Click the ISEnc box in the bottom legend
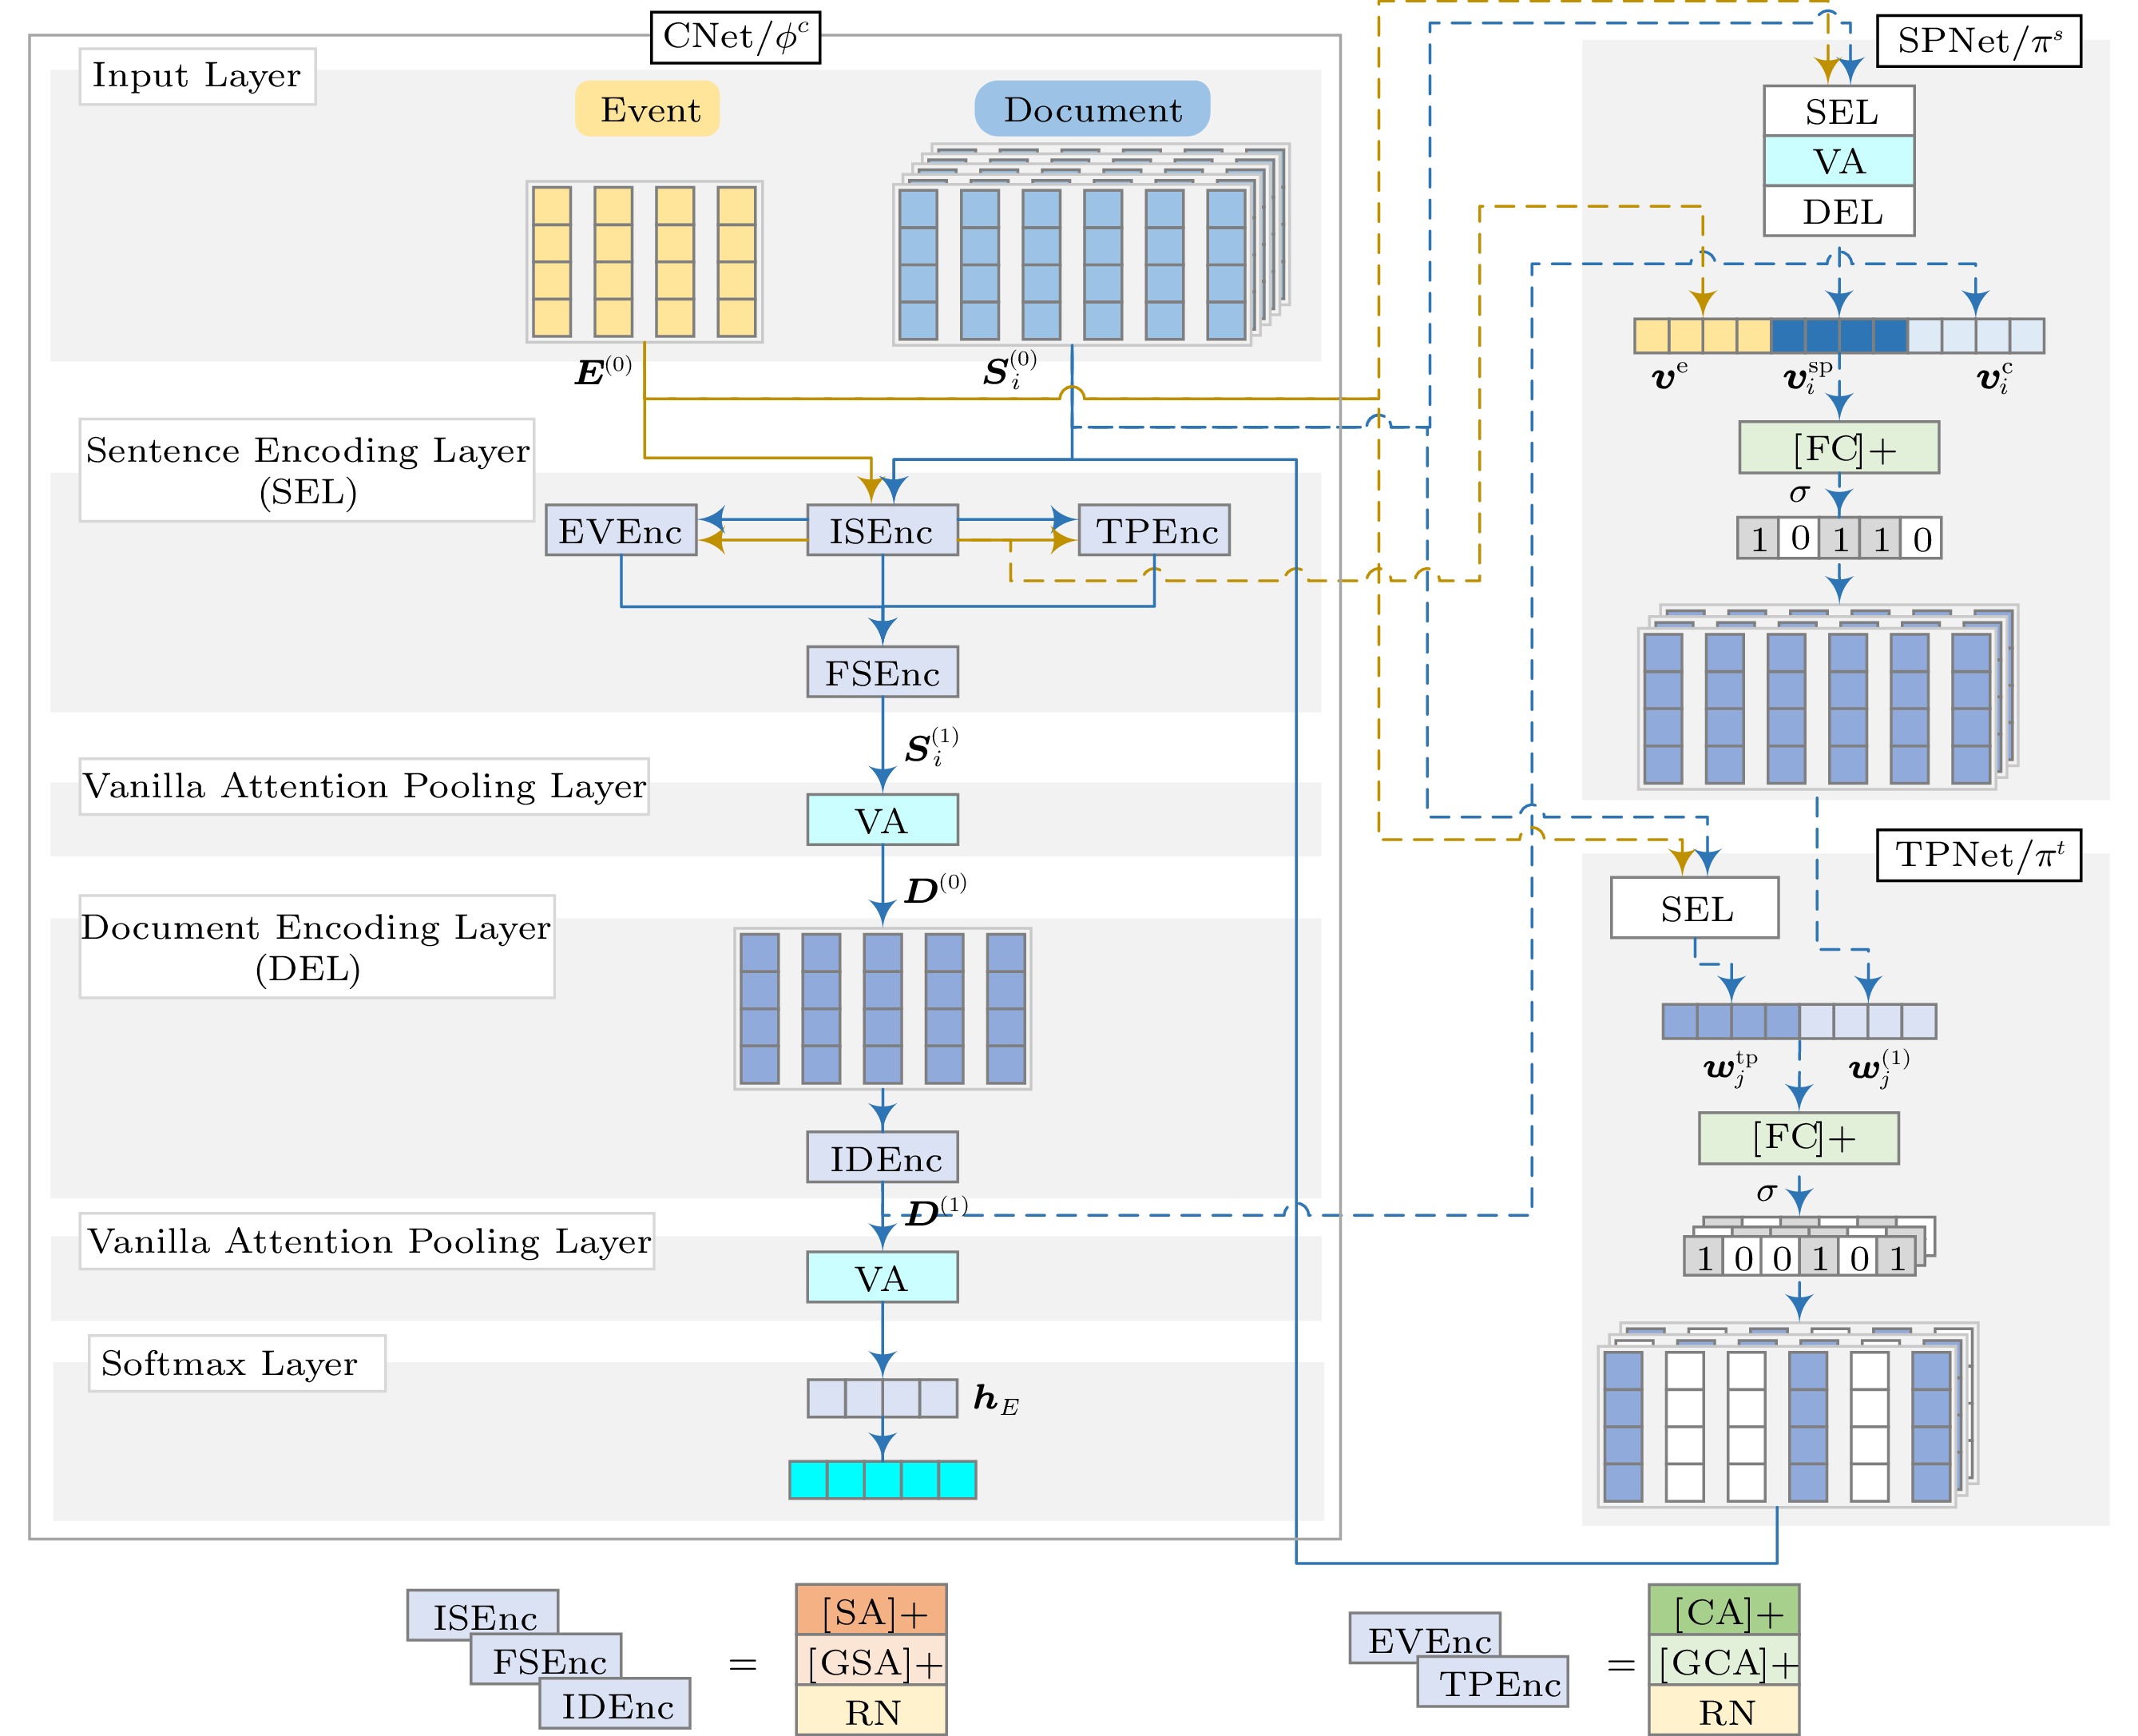This screenshot has height=1736, width=2138. tap(482, 1615)
